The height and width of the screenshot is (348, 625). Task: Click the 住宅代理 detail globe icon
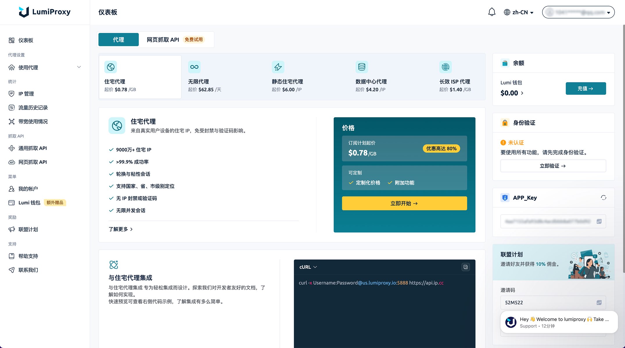tap(117, 126)
